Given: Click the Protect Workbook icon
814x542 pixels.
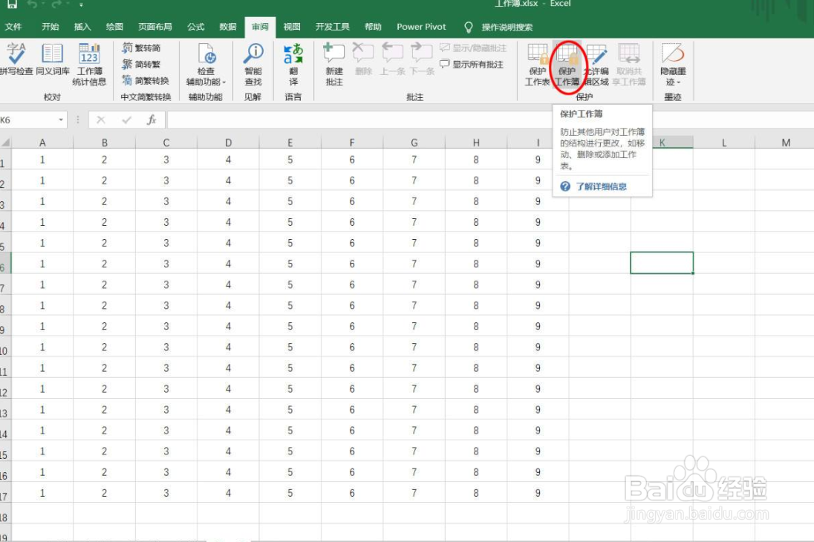Looking at the screenshot, I should (x=567, y=53).
